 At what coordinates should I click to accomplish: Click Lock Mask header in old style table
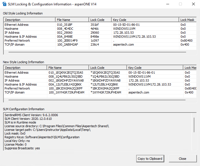point(188,20)
